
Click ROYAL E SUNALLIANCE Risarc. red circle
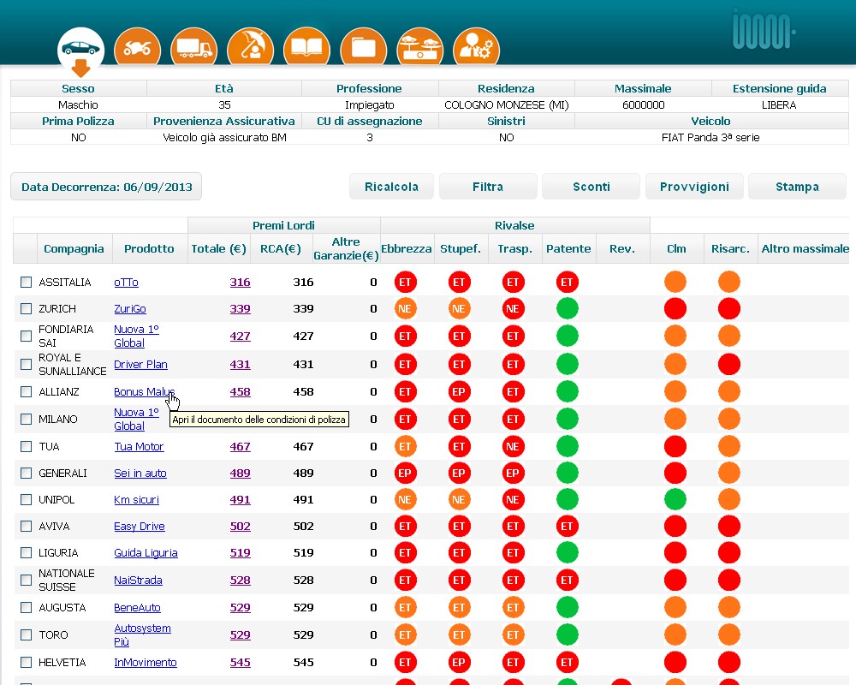(729, 365)
